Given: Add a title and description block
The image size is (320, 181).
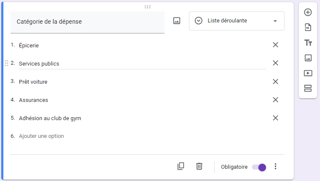Looking at the screenshot, I should (x=308, y=43).
